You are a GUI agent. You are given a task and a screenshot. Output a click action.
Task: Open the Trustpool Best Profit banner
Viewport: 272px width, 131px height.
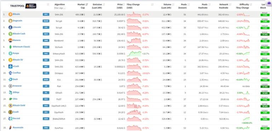pos(23,6)
